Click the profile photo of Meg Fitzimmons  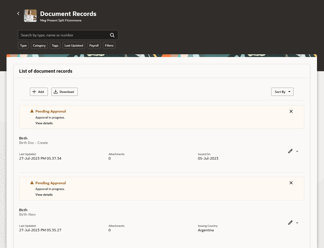coord(30,16)
